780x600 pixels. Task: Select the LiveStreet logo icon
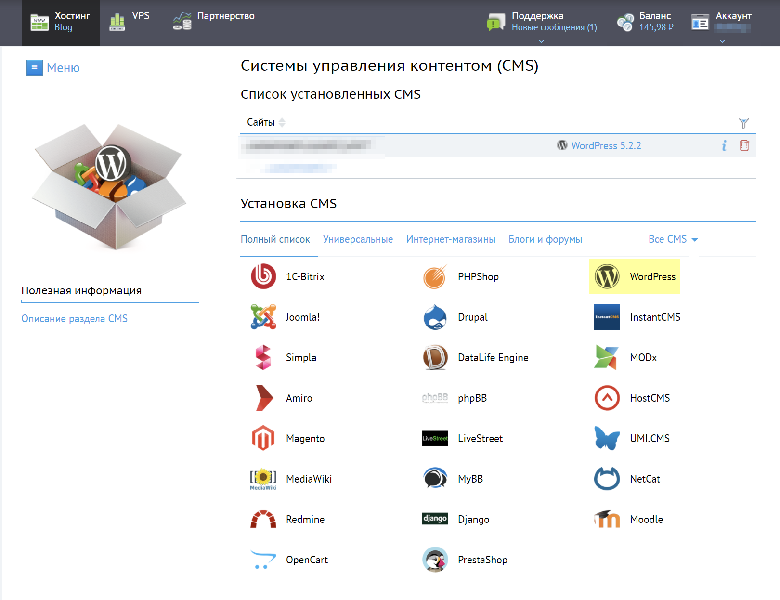(x=435, y=438)
